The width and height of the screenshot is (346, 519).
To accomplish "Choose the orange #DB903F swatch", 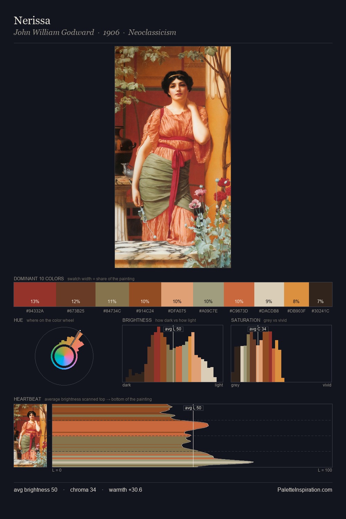I will 297,294.
